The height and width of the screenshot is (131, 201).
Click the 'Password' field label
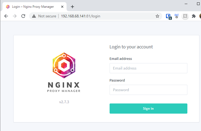coord(117,80)
